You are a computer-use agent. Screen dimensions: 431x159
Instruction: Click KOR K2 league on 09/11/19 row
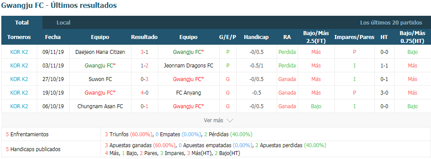pyautogui.click(x=19, y=52)
